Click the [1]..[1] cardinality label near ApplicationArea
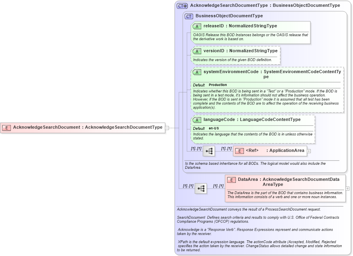Viewport: 353px width, 256px height. [x=225, y=148]
